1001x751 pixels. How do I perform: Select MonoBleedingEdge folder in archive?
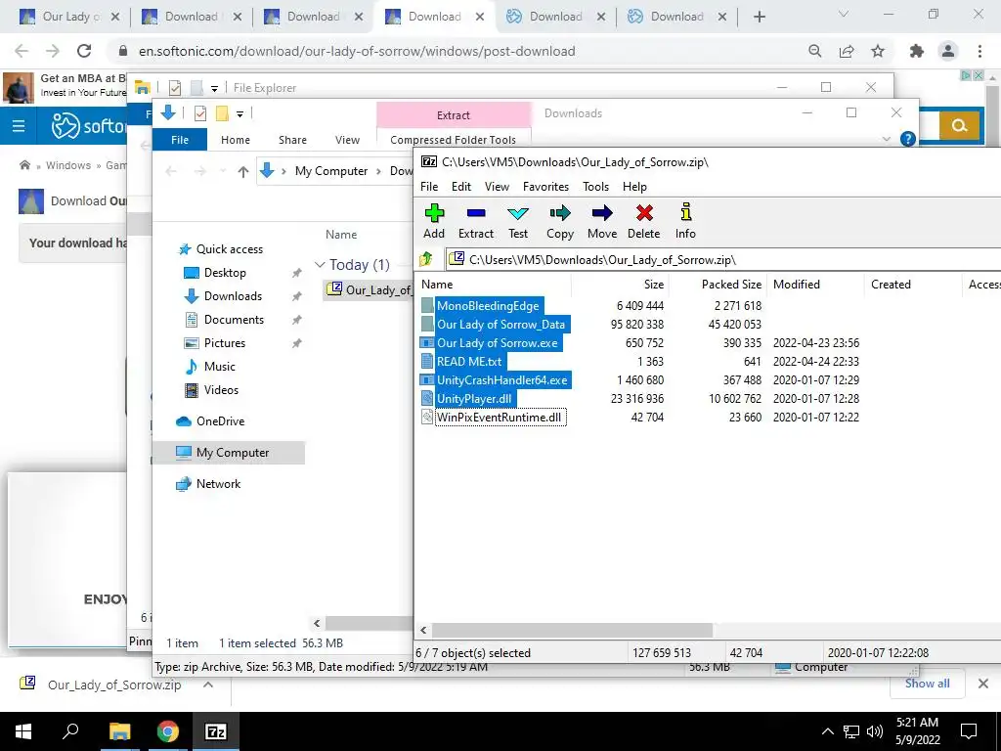(x=488, y=306)
